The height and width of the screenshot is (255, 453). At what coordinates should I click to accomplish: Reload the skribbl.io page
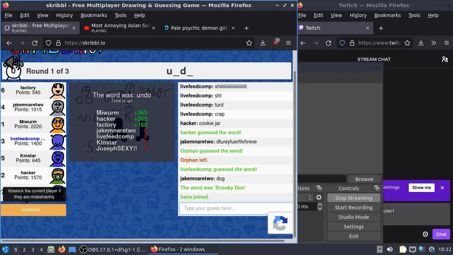35,43
